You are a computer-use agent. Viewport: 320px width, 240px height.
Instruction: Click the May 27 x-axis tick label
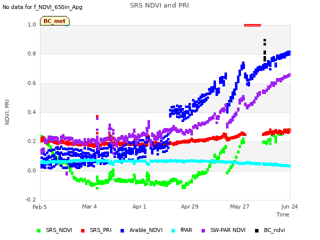[x=239, y=206]
